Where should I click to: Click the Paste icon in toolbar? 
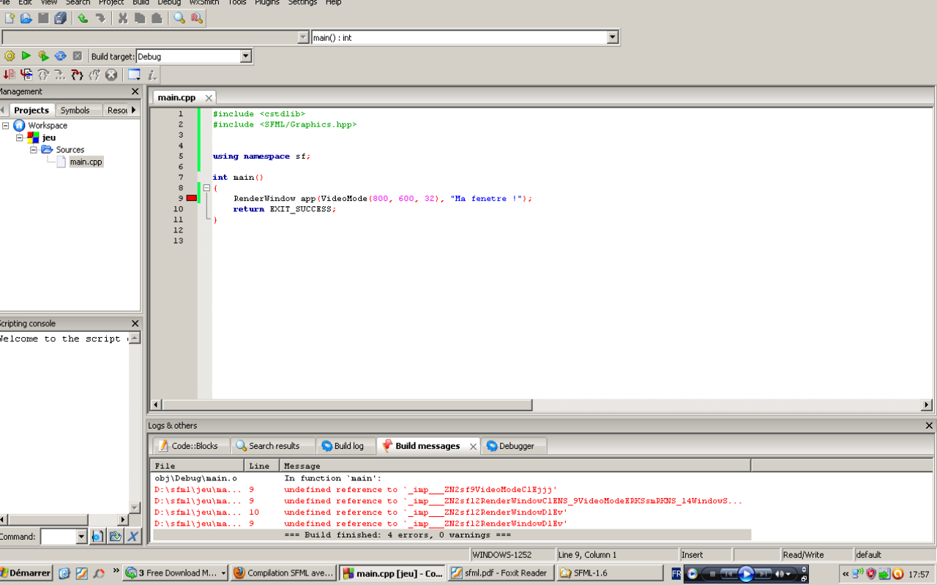tap(157, 18)
